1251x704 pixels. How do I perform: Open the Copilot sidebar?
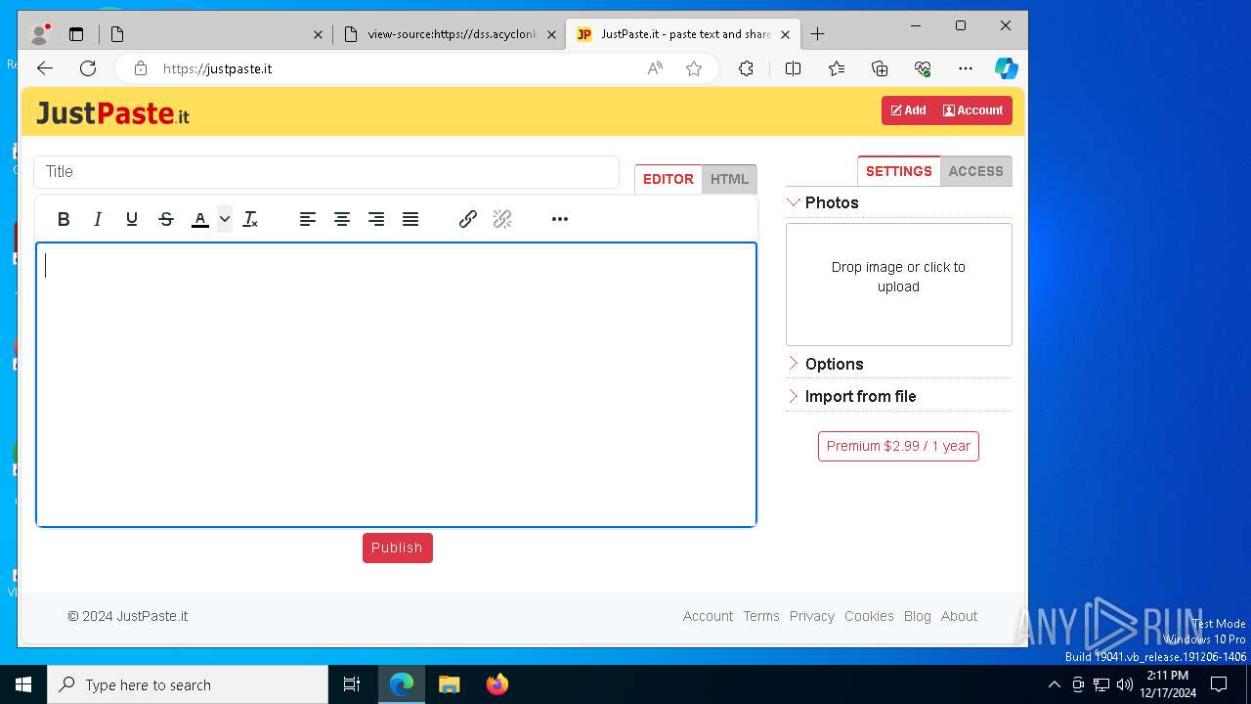1007,68
